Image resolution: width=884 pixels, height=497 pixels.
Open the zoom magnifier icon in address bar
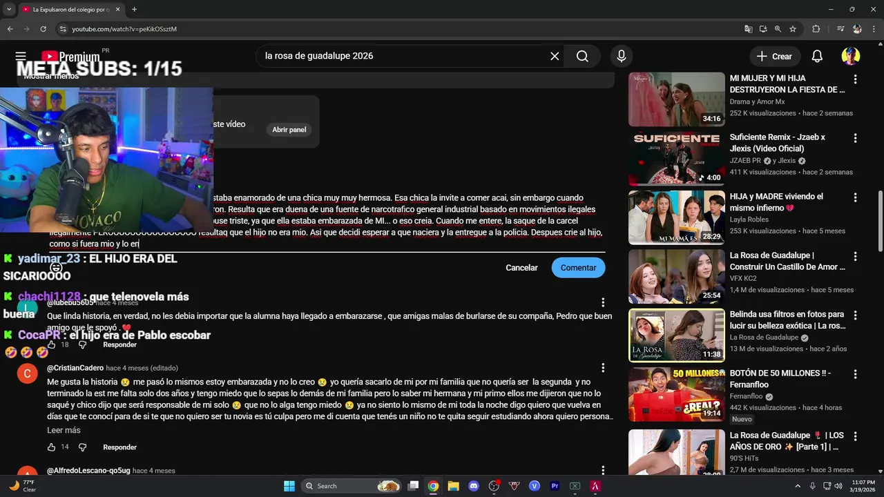click(x=778, y=29)
